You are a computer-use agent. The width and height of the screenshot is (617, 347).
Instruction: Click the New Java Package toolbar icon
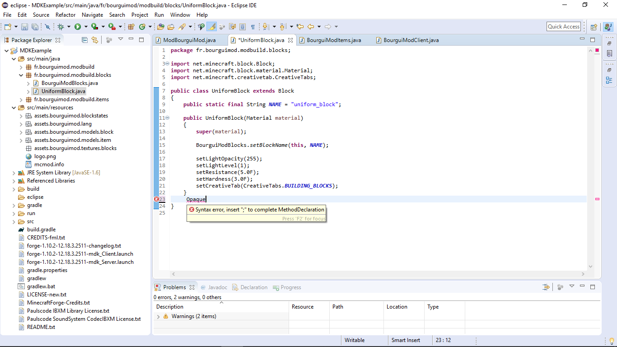click(x=131, y=27)
